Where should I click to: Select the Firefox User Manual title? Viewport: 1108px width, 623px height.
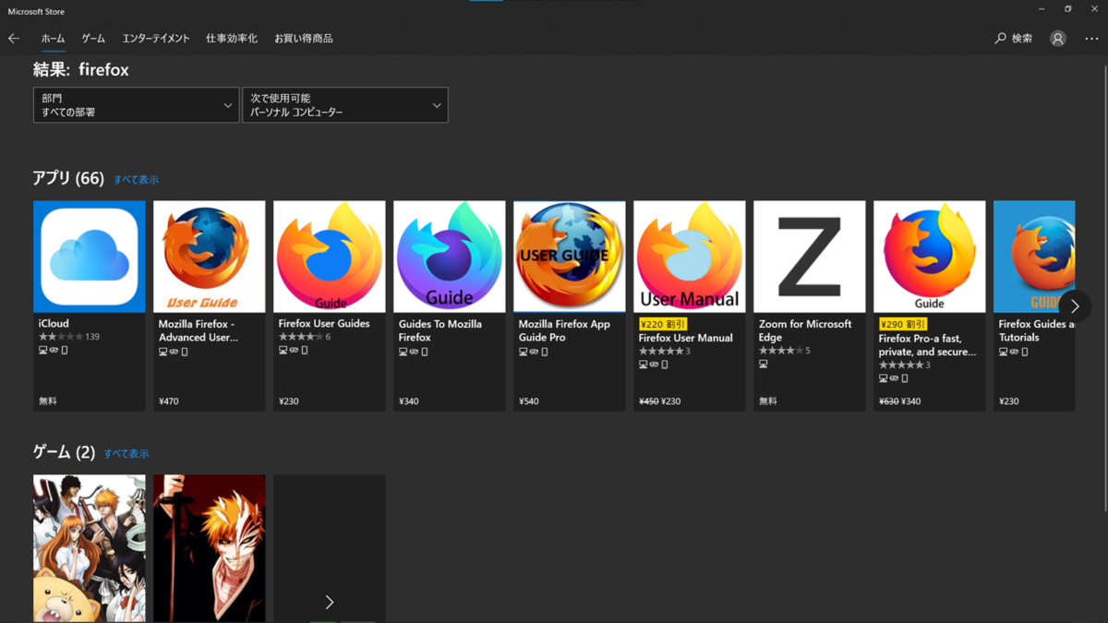(x=686, y=338)
